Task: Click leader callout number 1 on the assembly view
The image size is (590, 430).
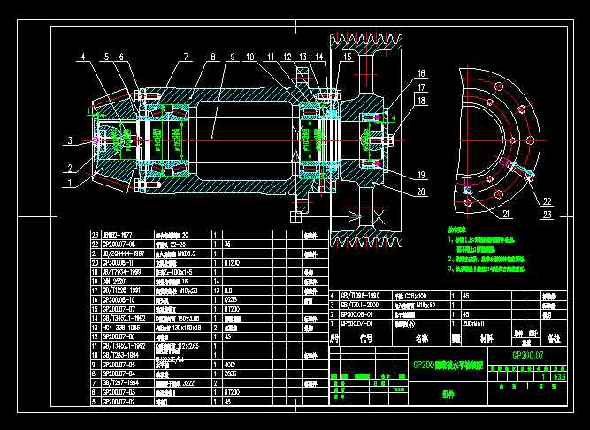Action: (69, 184)
